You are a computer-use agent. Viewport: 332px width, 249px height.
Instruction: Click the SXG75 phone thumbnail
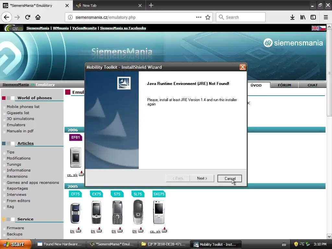(x=159, y=212)
